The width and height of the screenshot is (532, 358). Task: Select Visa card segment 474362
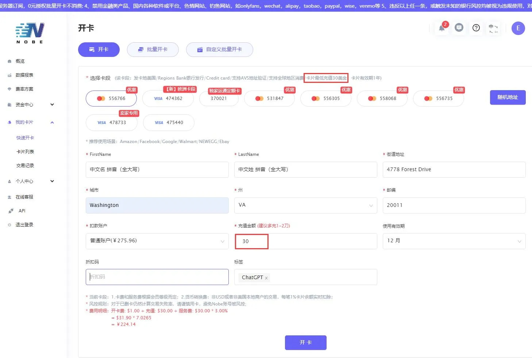tap(168, 99)
